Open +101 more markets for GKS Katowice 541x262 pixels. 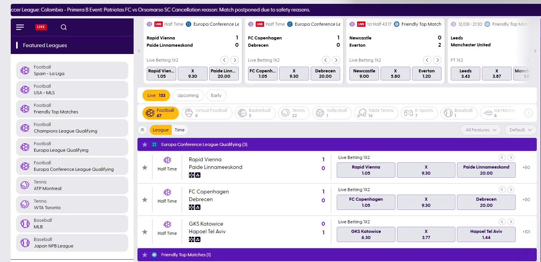click(x=526, y=232)
